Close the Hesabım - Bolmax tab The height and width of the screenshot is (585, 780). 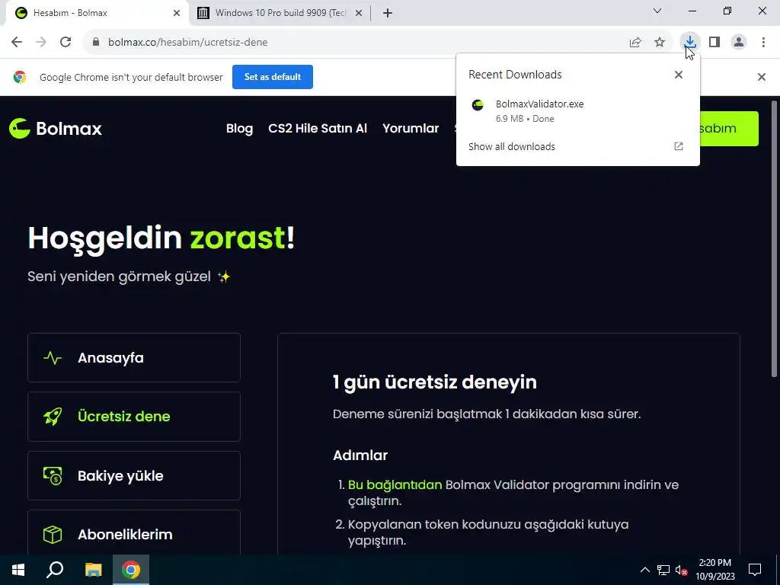177,13
